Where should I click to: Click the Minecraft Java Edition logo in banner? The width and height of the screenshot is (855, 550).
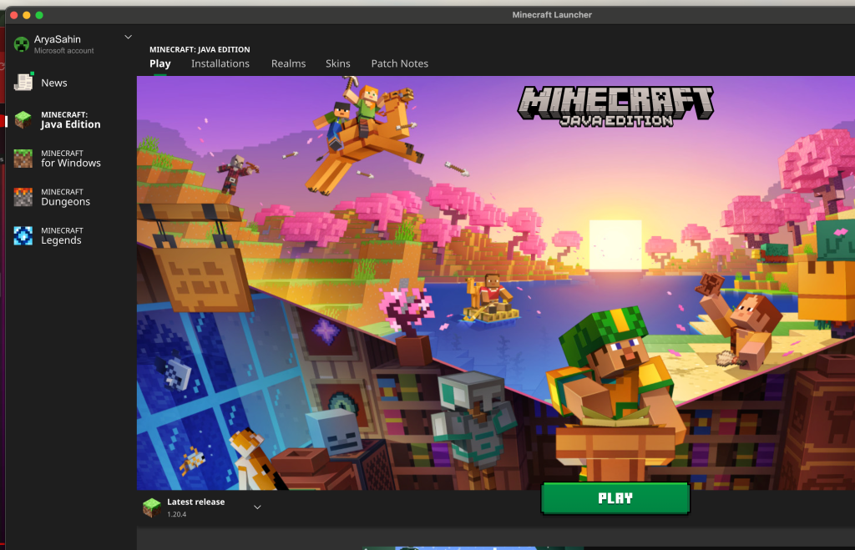(615, 106)
